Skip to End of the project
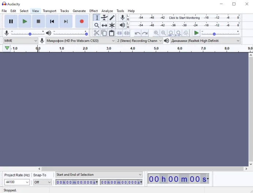This screenshot has width=253, height=193. [66, 22]
